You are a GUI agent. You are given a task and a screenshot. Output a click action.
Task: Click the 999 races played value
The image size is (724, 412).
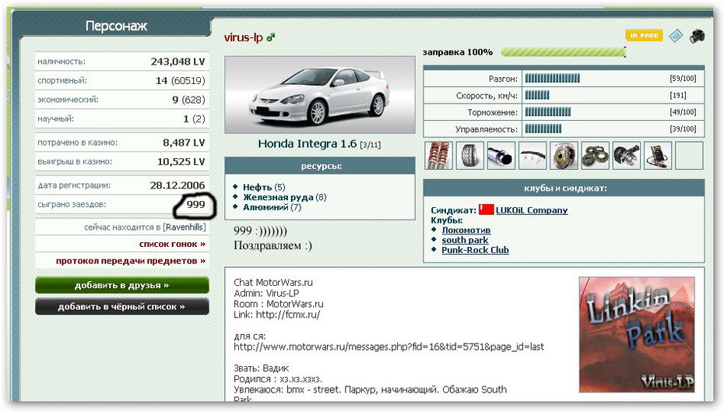(x=195, y=205)
